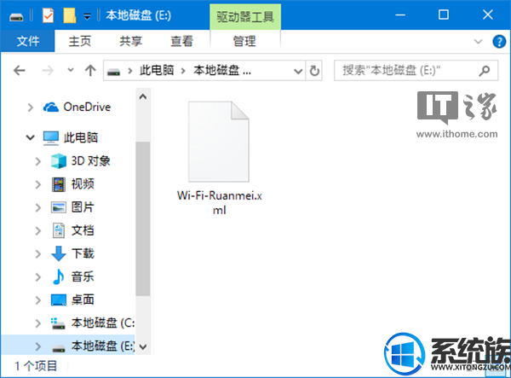Go up one folder level

90,70
